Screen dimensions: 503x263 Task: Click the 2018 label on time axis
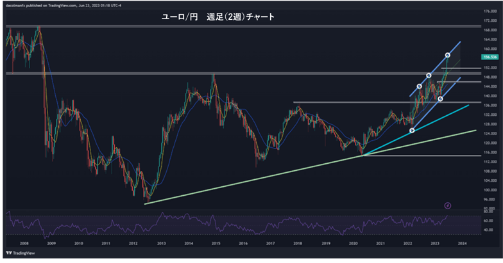coord(298,243)
